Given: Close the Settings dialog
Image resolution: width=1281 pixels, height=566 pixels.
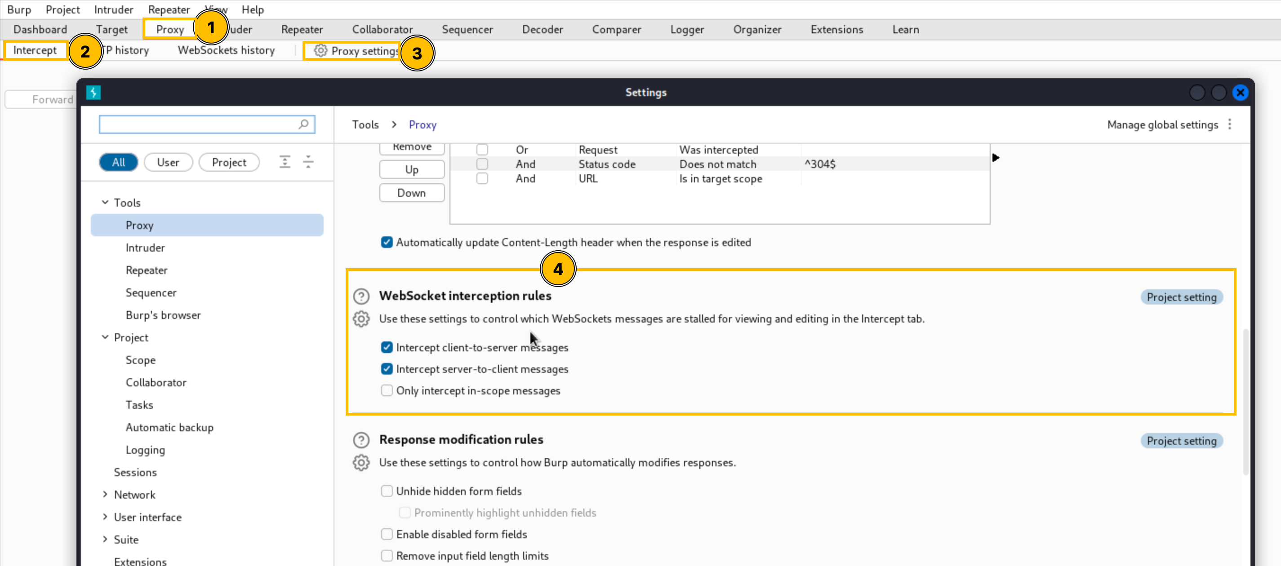Looking at the screenshot, I should [x=1240, y=93].
